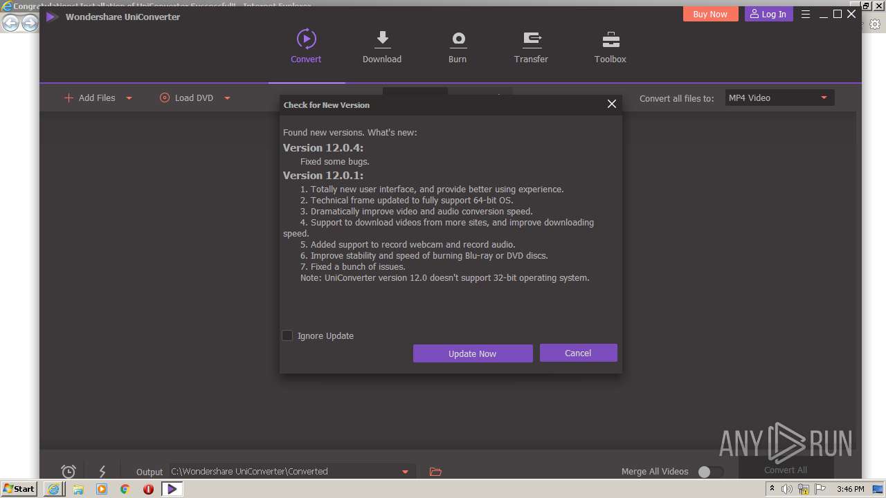Expand the Output folder path dropdown
886x498 pixels.
(405, 472)
